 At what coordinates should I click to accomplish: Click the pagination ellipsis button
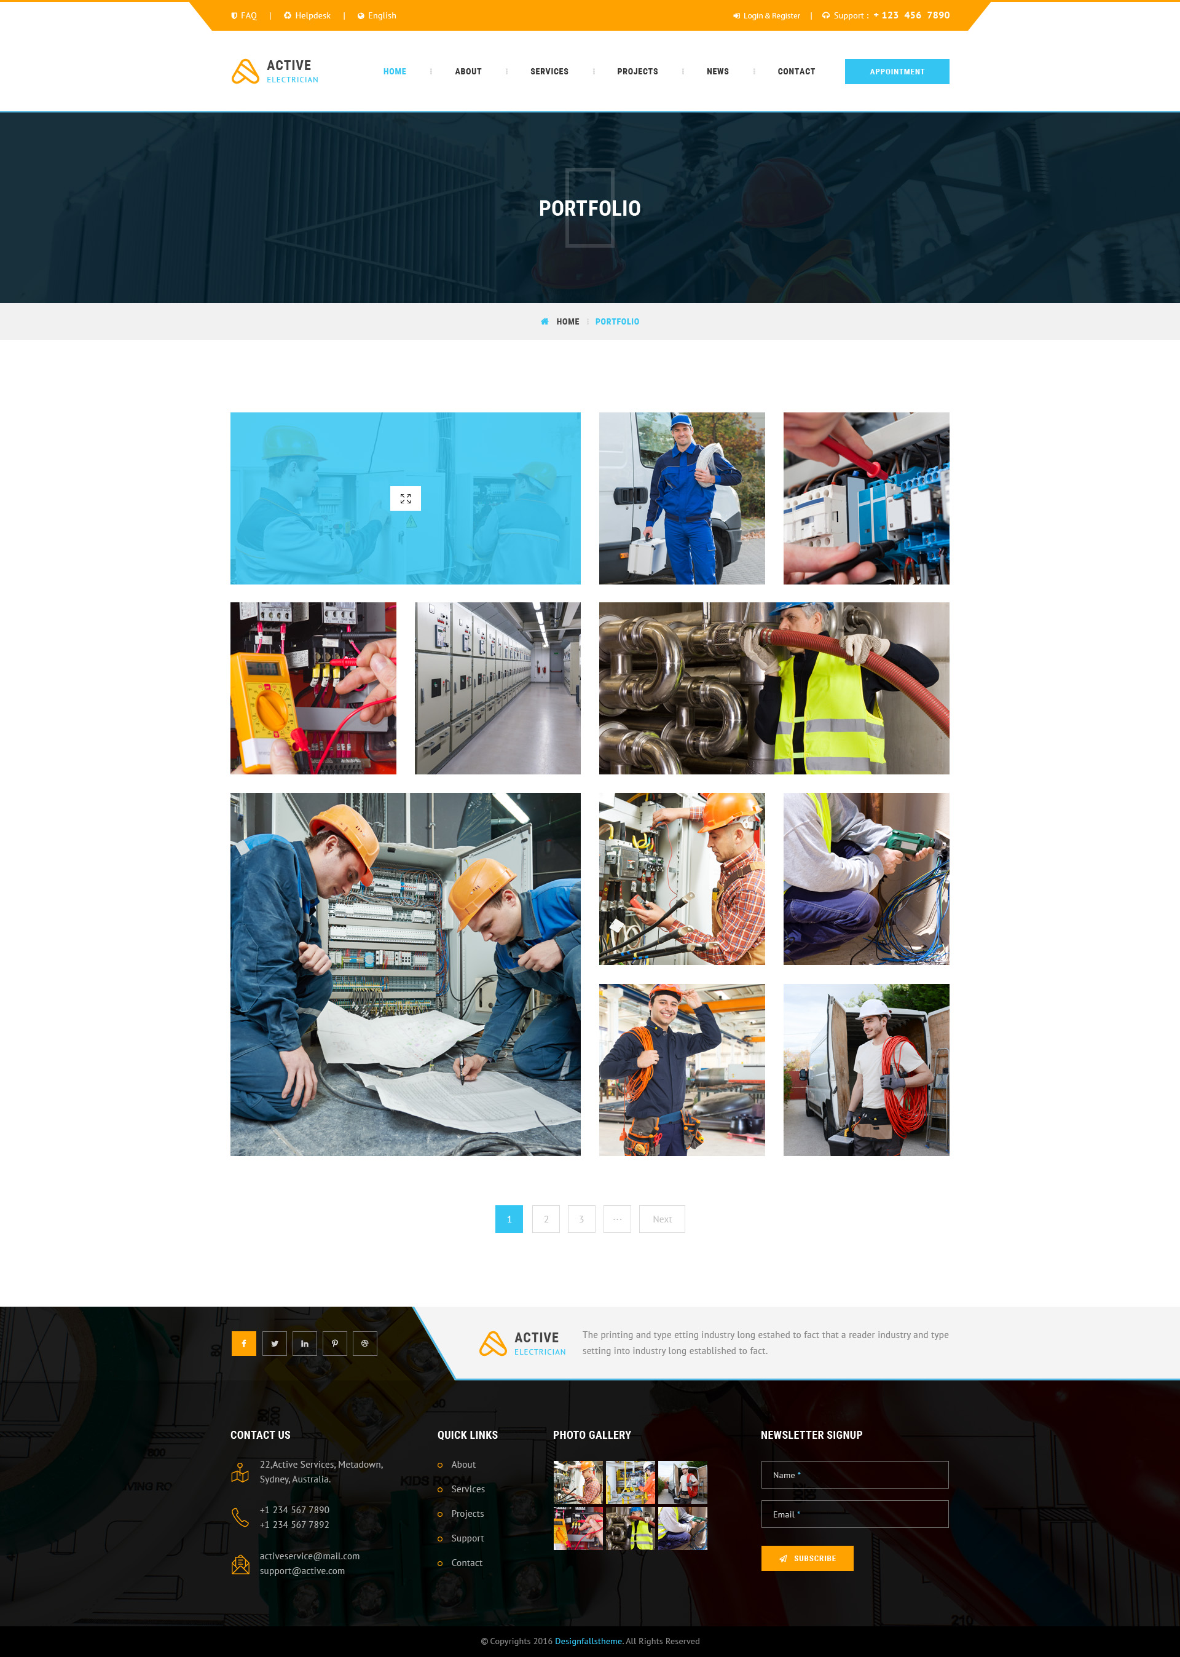click(617, 1219)
